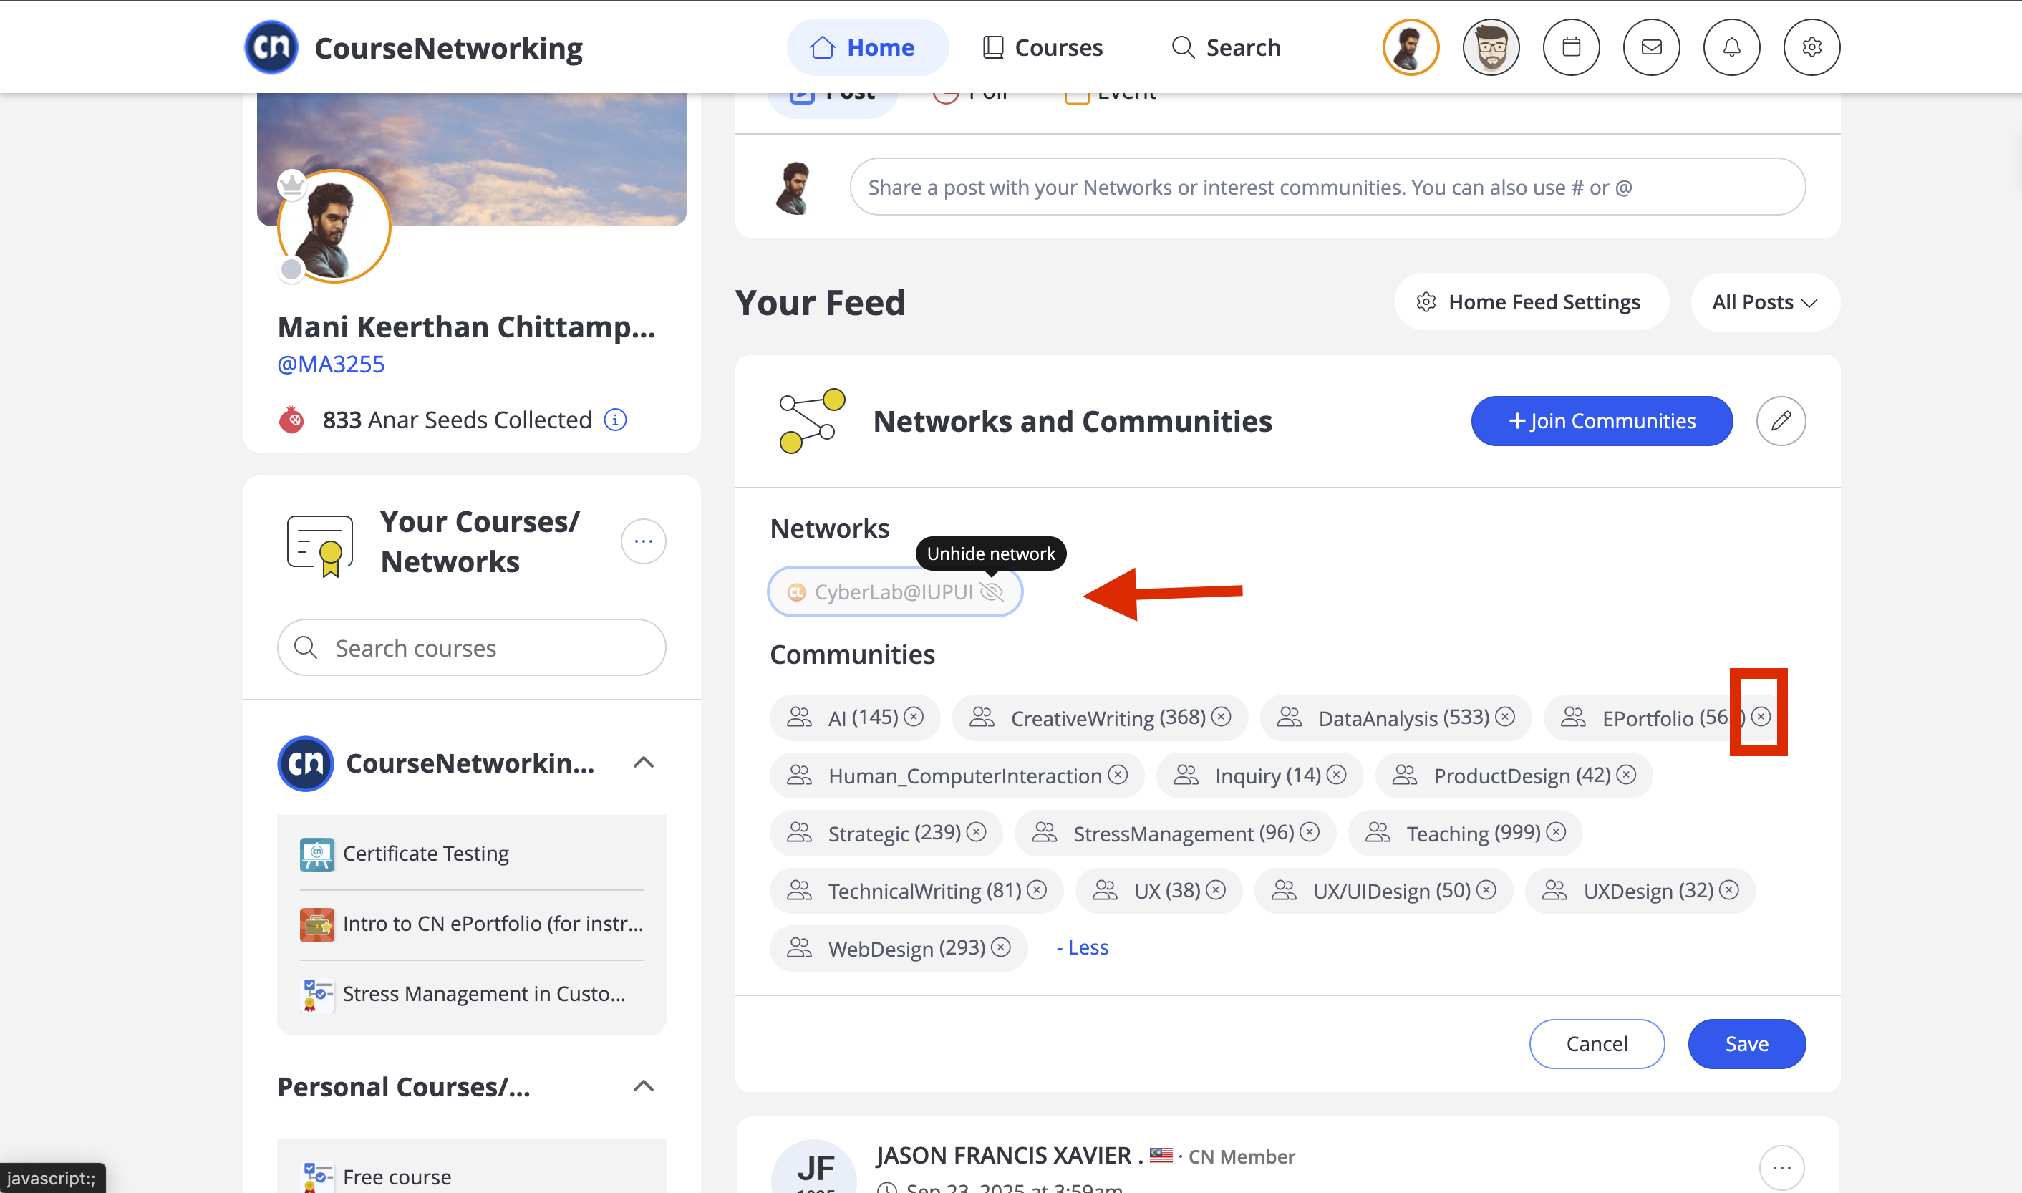Click the share a post text box
The image size is (2022, 1193).
[1327, 188]
